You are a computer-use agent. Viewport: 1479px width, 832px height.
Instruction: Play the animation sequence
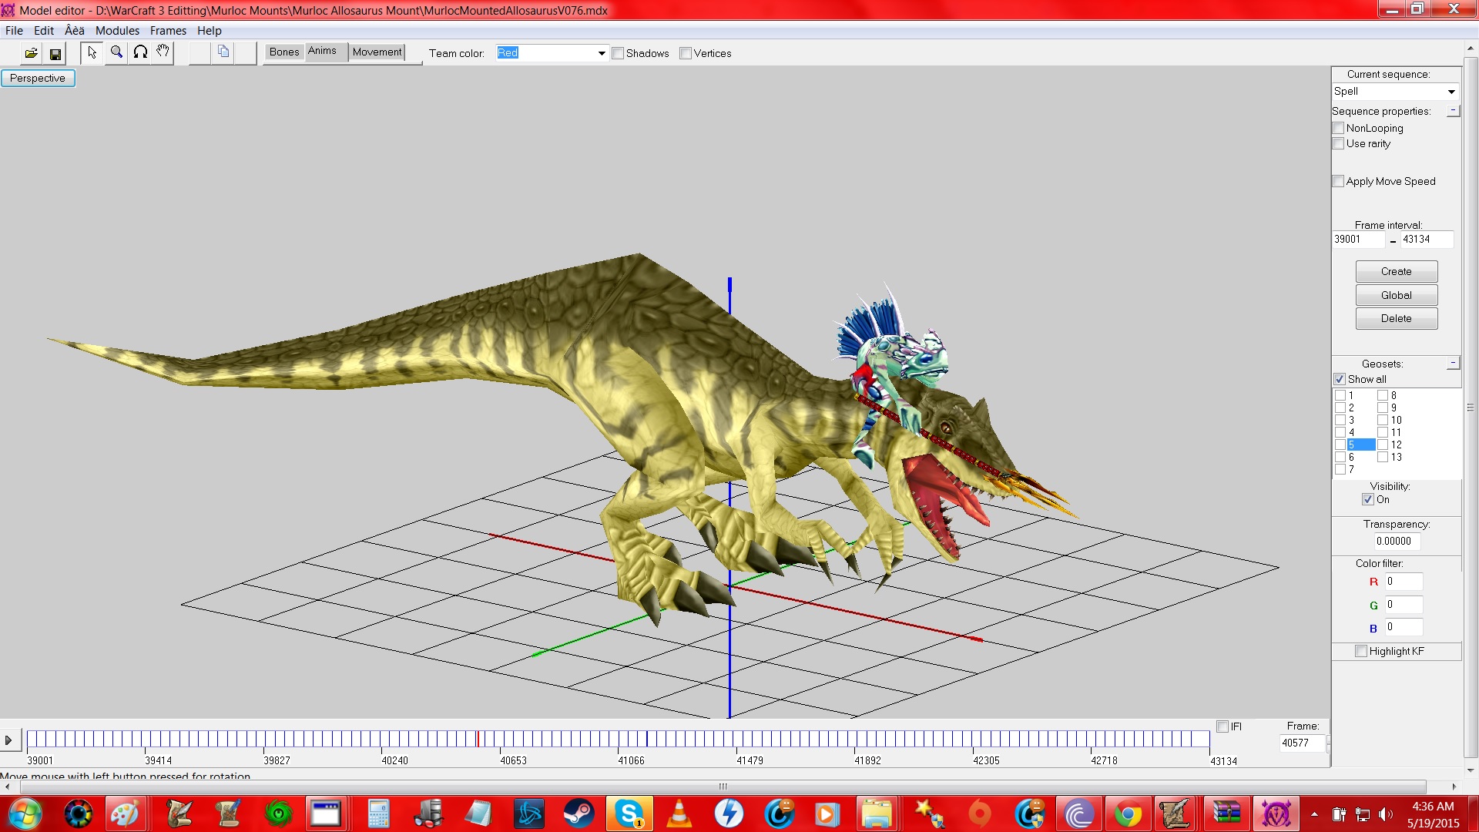click(8, 740)
